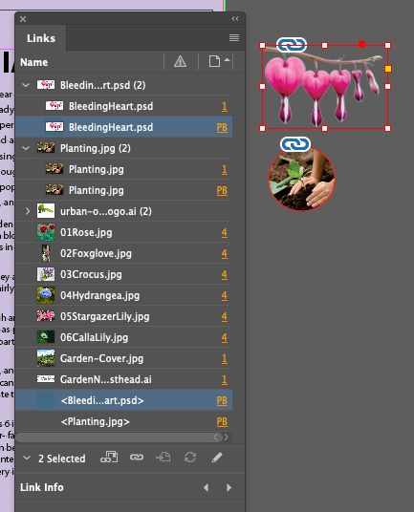414x512 pixels.
Task: Select the <Planting.jpg> row
Action: 124,421
